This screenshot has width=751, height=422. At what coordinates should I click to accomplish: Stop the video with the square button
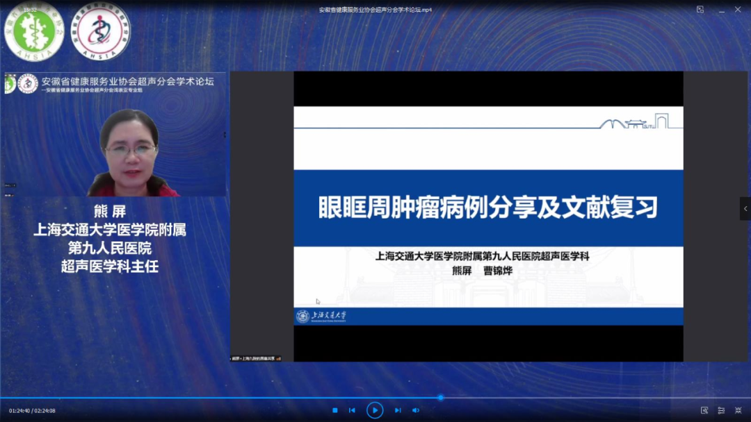(x=334, y=410)
